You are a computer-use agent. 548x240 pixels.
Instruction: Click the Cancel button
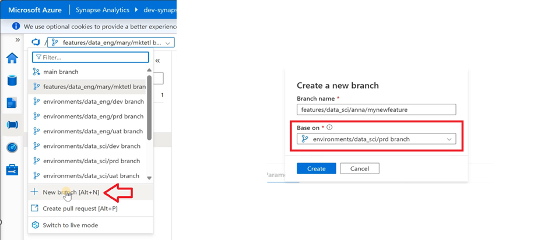click(x=360, y=168)
